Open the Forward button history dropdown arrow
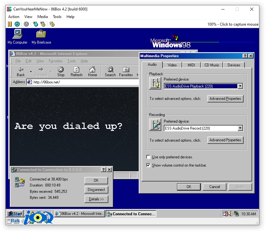Viewport: 266px width, 232px height. click(51, 72)
